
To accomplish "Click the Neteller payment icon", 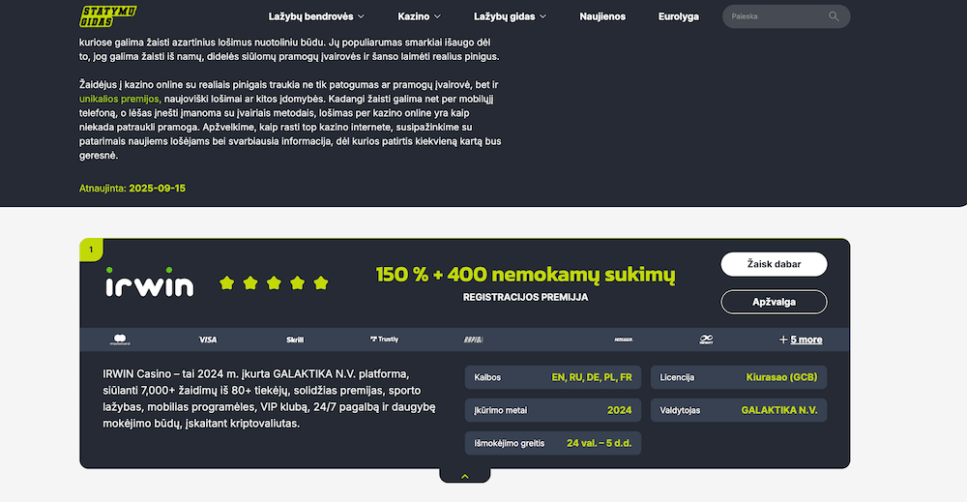I will pos(624,340).
